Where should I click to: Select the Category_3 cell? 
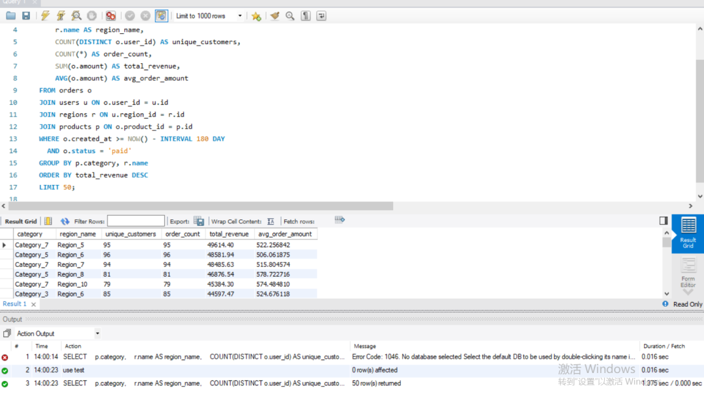(x=34, y=294)
